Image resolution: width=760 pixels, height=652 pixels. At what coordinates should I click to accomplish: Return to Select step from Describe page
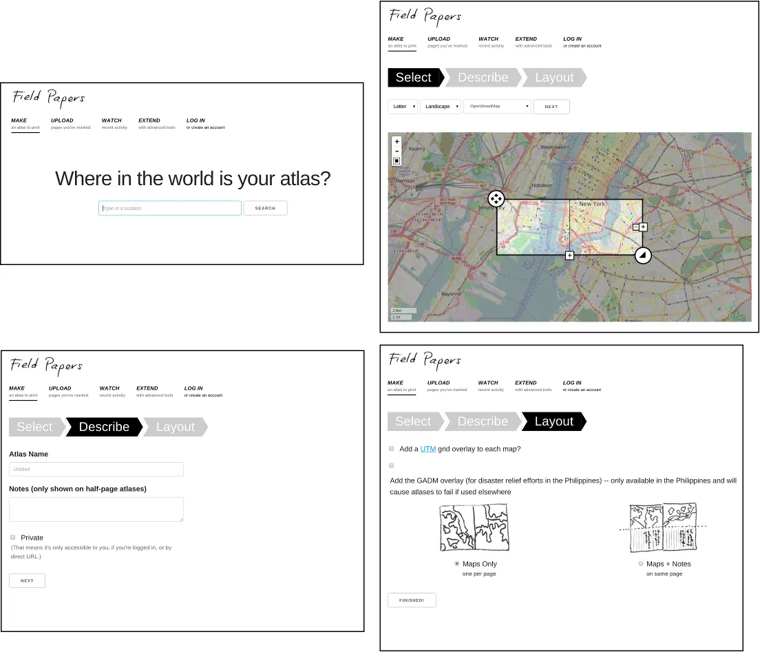(x=37, y=427)
